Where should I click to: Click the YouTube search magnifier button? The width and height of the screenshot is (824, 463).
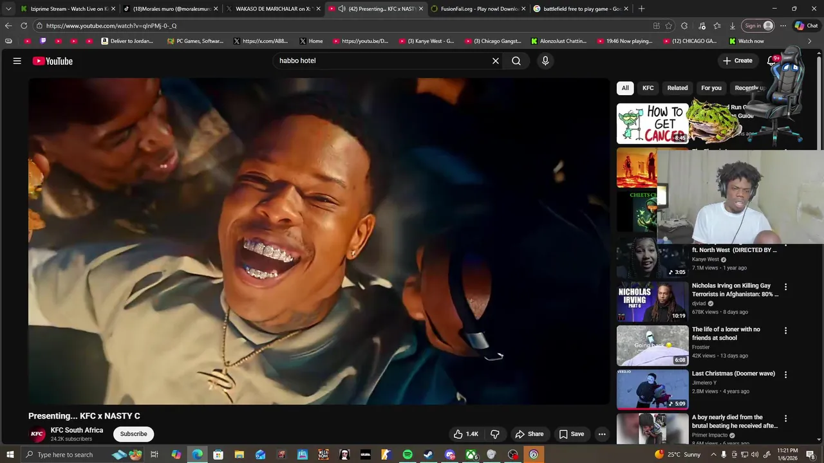coord(516,61)
